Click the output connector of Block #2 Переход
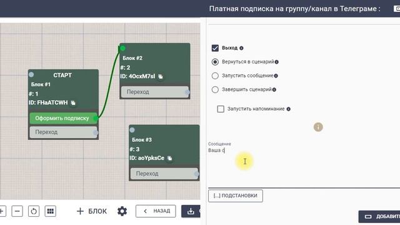This screenshot has height=225, width=400. tap(187, 92)
